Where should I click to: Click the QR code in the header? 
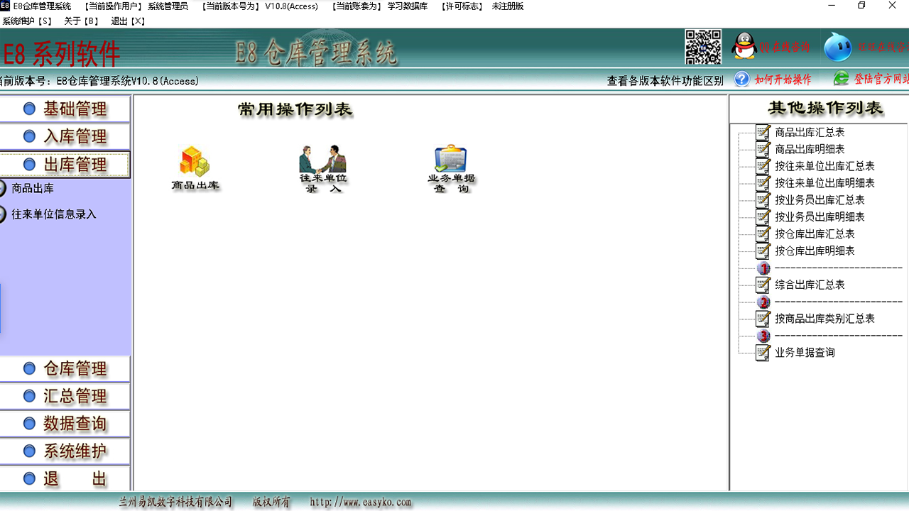[702, 47]
